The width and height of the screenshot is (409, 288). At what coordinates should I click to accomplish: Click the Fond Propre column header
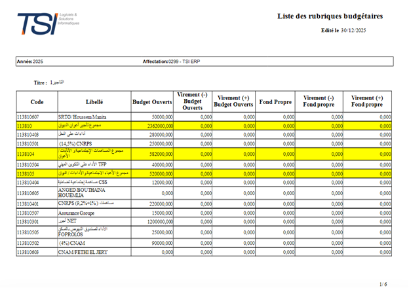pyautogui.click(x=275, y=102)
